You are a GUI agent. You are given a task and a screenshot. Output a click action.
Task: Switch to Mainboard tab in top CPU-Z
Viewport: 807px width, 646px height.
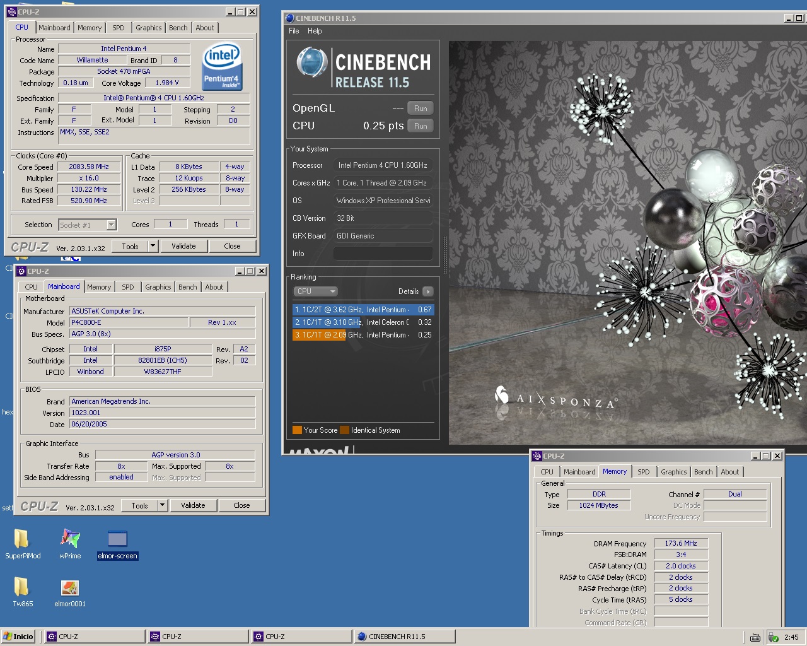[x=54, y=28]
